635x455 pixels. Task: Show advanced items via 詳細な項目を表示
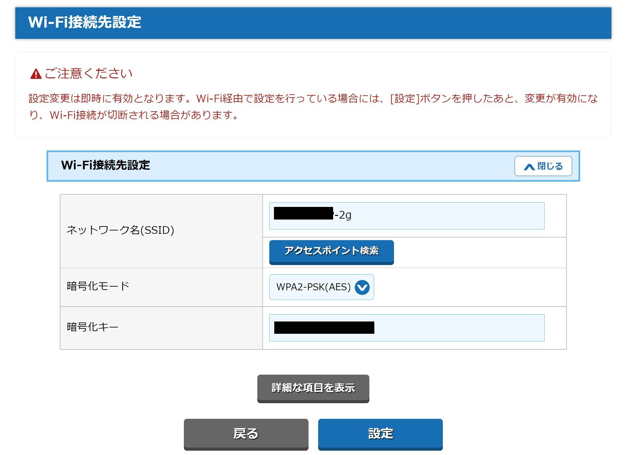(313, 388)
